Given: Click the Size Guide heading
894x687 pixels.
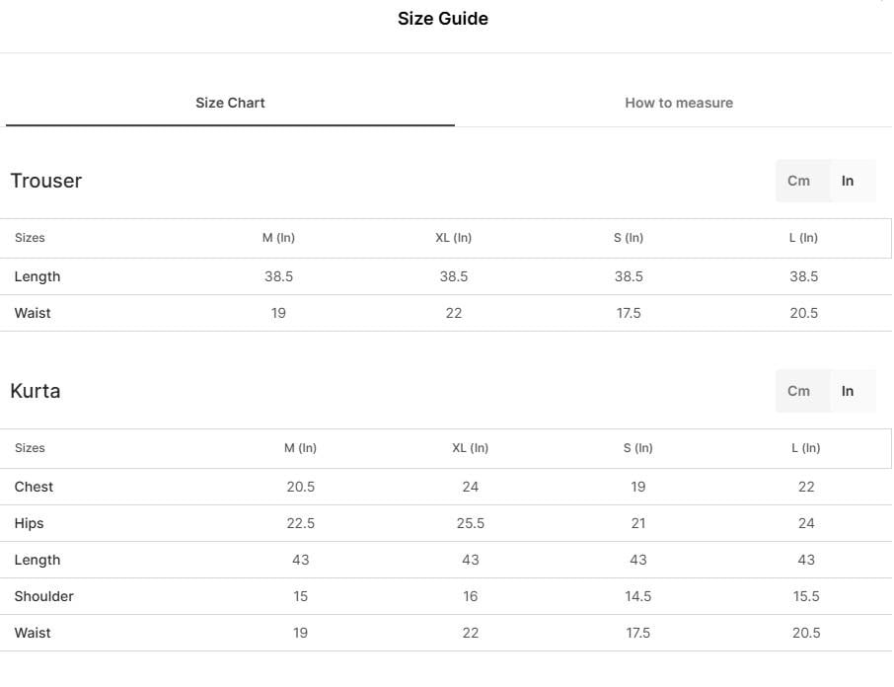Looking at the screenshot, I should click(443, 19).
